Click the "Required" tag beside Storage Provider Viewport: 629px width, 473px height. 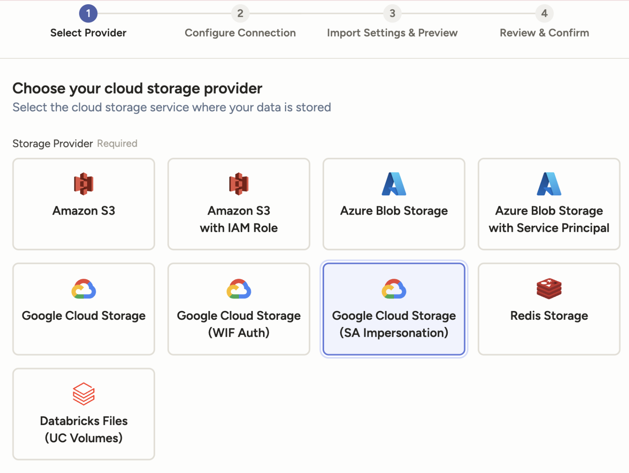pyautogui.click(x=117, y=144)
